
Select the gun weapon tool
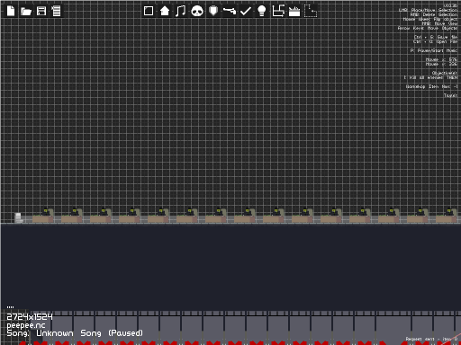[x=230, y=11]
